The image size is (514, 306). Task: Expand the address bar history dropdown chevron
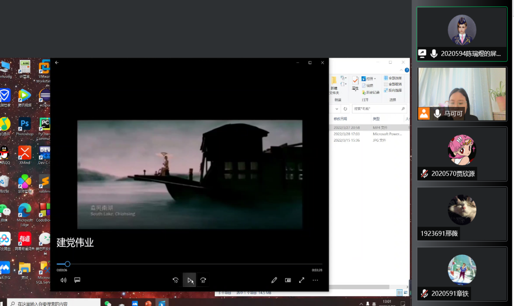pyautogui.click(x=337, y=109)
